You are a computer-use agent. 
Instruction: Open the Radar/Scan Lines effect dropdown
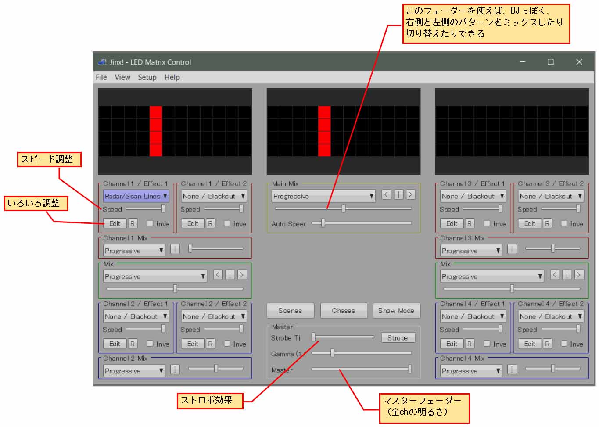pos(136,196)
